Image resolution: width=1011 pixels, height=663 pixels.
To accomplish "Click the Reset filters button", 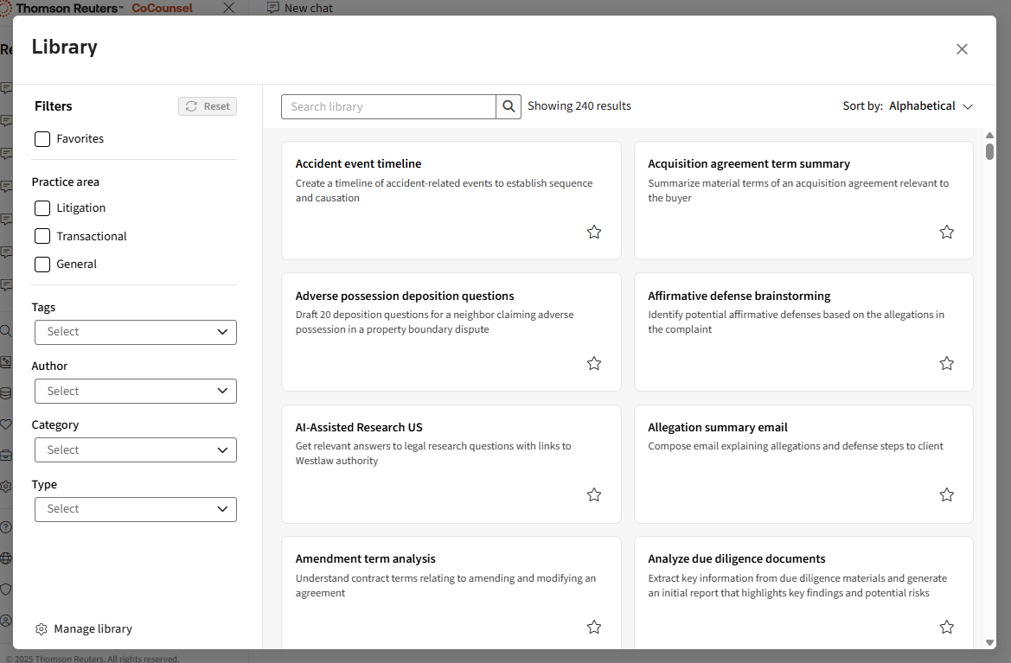I will 208,106.
